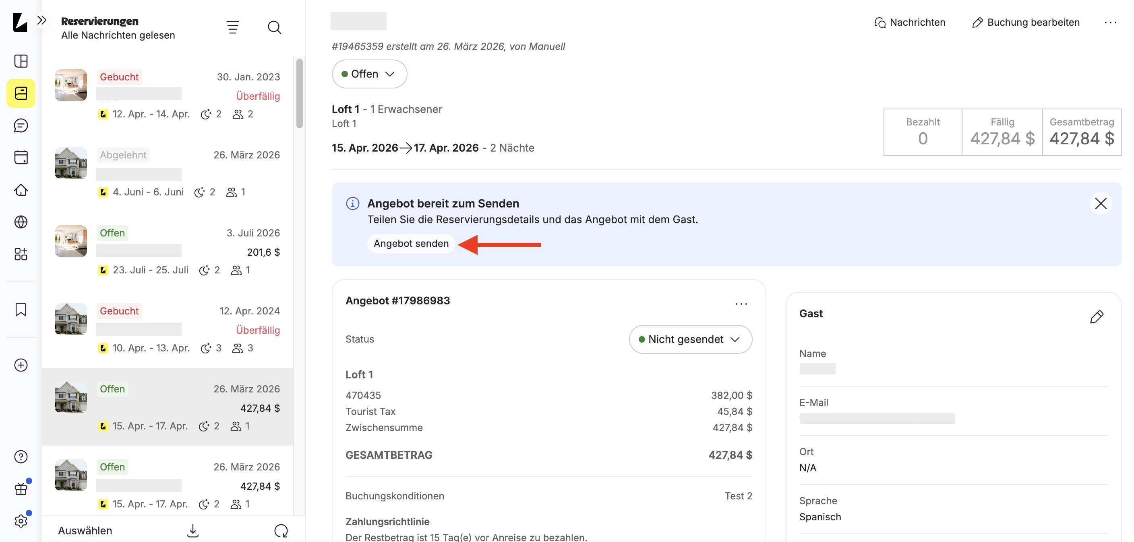Viewport: 1134px width, 542px height.
Task: Open the settings gear sidebar icon
Action: click(21, 521)
